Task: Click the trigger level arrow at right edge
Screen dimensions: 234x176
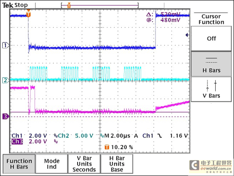Action: pos(187,35)
